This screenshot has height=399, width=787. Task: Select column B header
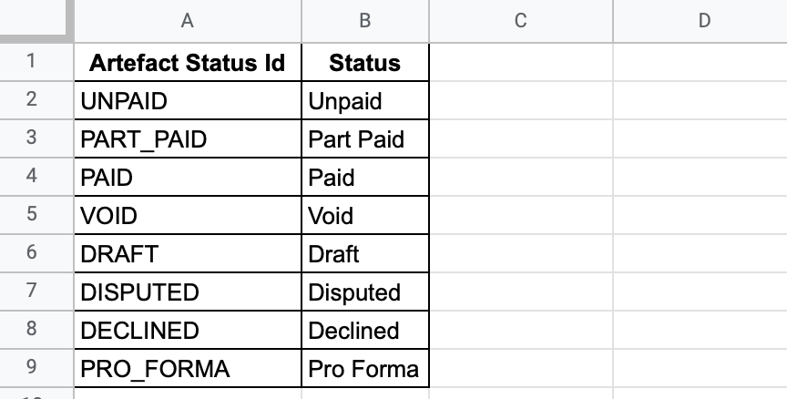pyautogui.click(x=365, y=21)
